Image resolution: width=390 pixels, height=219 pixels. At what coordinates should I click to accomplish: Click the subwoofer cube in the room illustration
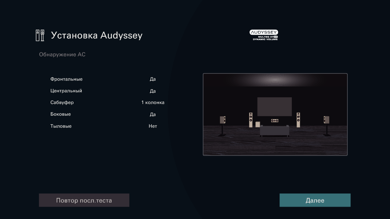pyautogui.click(x=258, y=124)
